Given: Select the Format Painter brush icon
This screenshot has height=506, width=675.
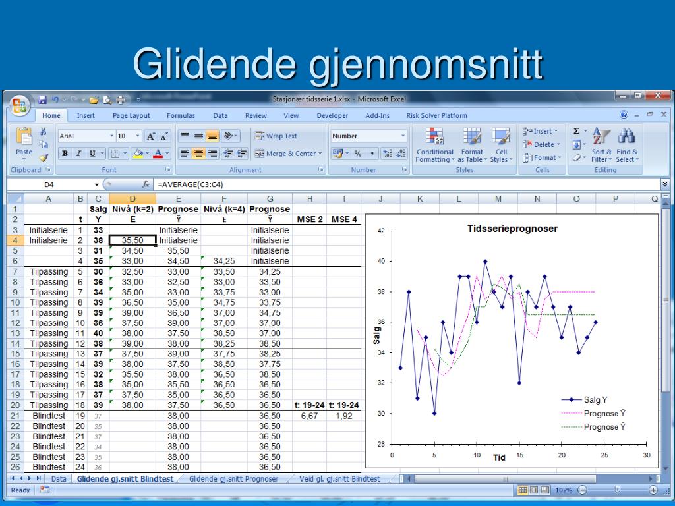Looking at the screenshot, I should [43, 158].
